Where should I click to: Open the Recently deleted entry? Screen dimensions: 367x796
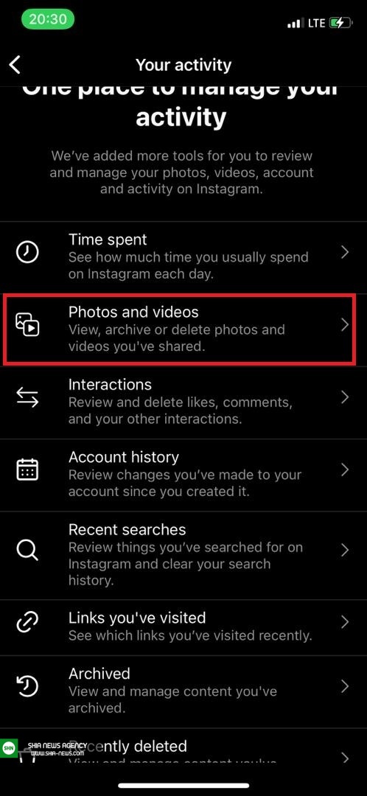coord(183,753)
